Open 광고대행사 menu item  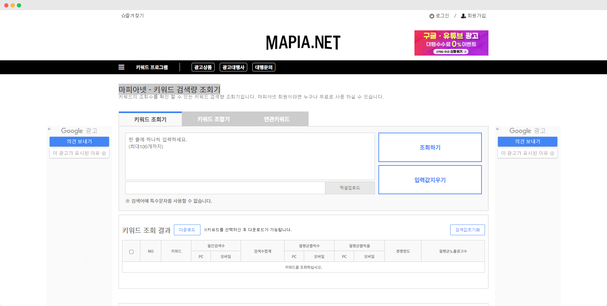pyautogui.click(x=233, y=67)
